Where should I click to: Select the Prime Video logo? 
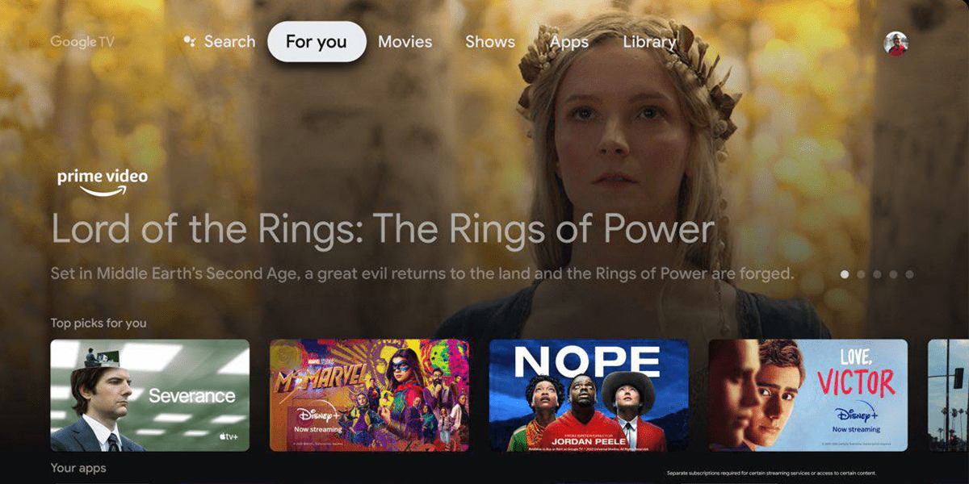pos(103,183)
